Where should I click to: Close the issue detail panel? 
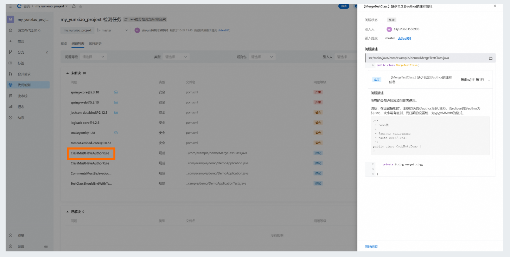pos(495,6)
